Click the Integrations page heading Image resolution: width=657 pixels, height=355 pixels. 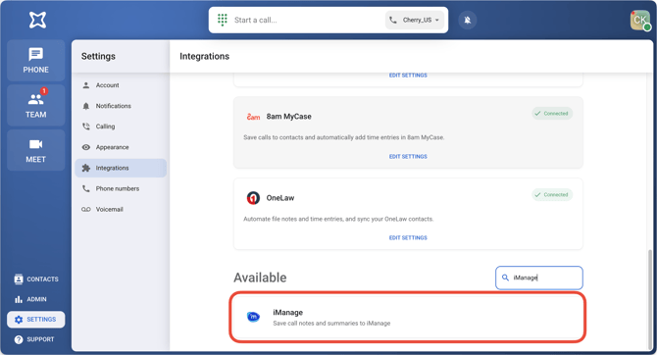[205, 56]
